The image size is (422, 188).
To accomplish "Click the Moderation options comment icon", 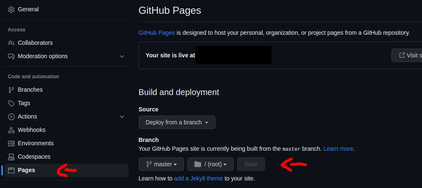I will click(11, 57).
